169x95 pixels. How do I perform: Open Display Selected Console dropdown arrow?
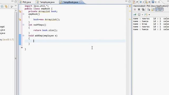142,15
